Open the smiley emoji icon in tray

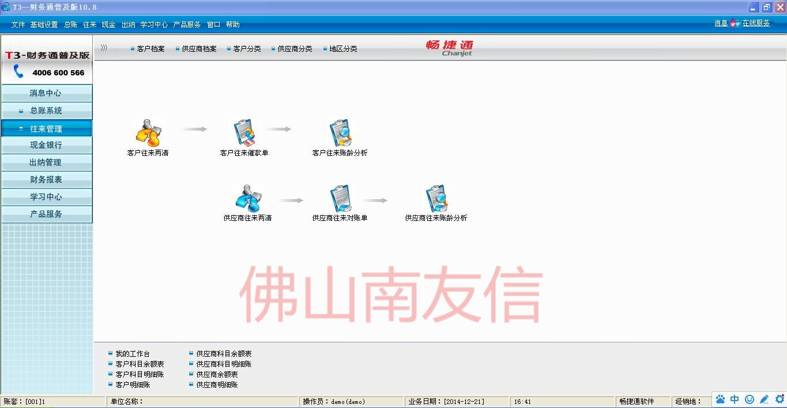click(x=750, y=399)
